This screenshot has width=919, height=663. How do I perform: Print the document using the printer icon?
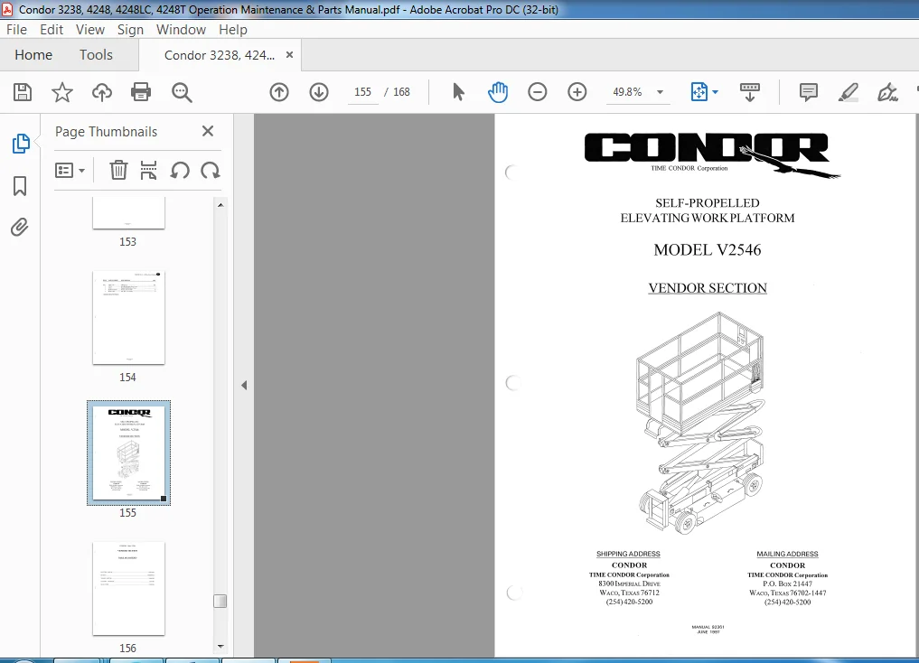click(141, 92)
